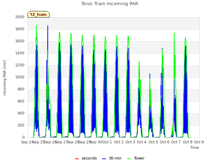Click the Incoming PAR (mV) axis label
Screen dimensions: 220x165
coord(4,78)
